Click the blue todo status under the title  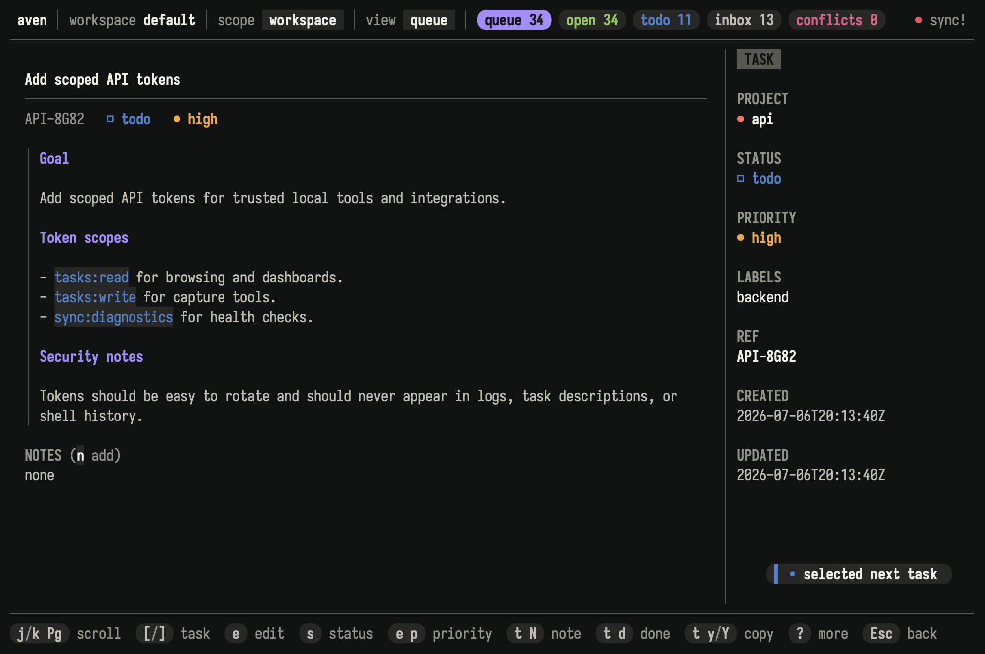136,119
